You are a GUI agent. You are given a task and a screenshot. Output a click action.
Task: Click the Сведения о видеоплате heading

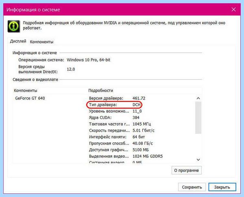(x=35, y=80)
